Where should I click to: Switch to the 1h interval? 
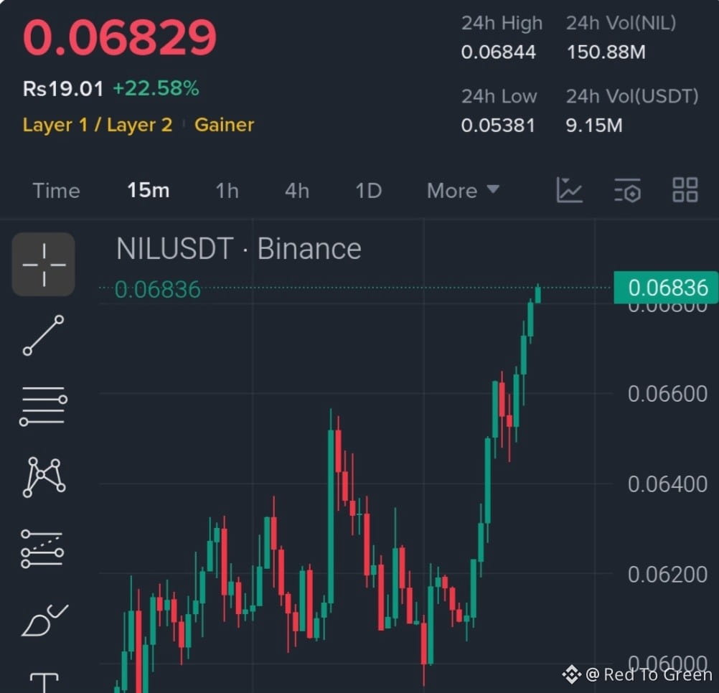click(227, 191)
